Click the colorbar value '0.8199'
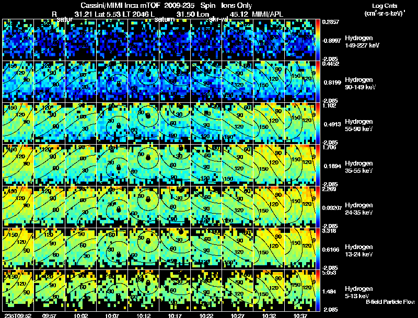This screenshot has height=318, width=418. (x=332, y=83)
